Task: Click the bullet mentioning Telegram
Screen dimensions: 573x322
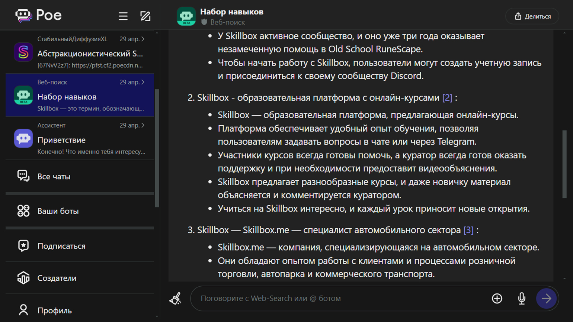Action: (x=348, y=135)
